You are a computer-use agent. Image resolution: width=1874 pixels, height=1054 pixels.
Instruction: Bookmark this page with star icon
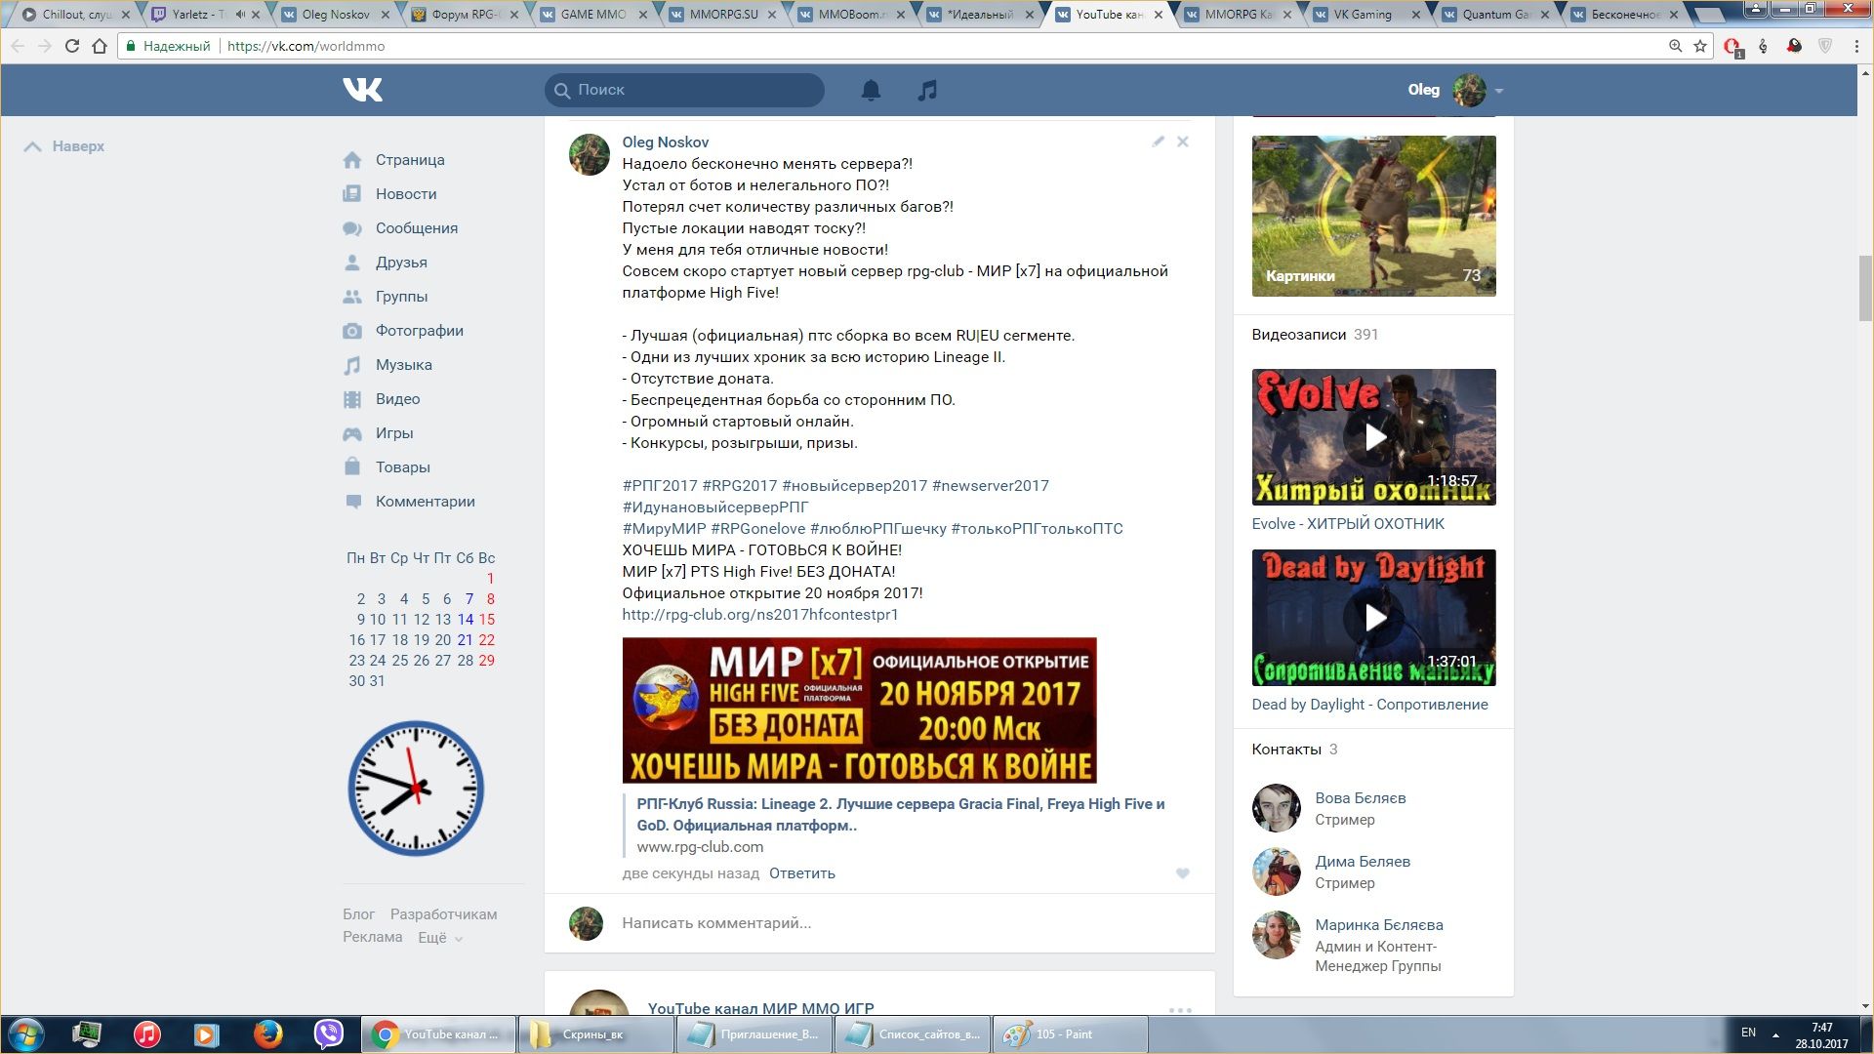pyautogui.click(x=1699, y=46)
